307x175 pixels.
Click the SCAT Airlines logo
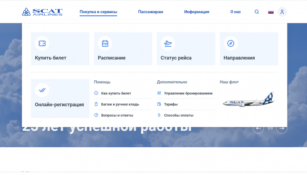[42, 12]
